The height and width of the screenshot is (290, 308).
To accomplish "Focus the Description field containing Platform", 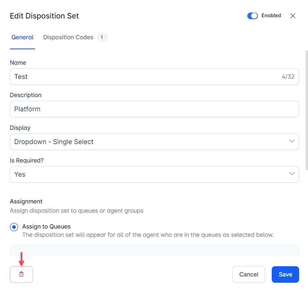I will [x=154, y=109].
